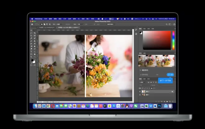Toggle the pixel layer filter icon

(148, 82)
